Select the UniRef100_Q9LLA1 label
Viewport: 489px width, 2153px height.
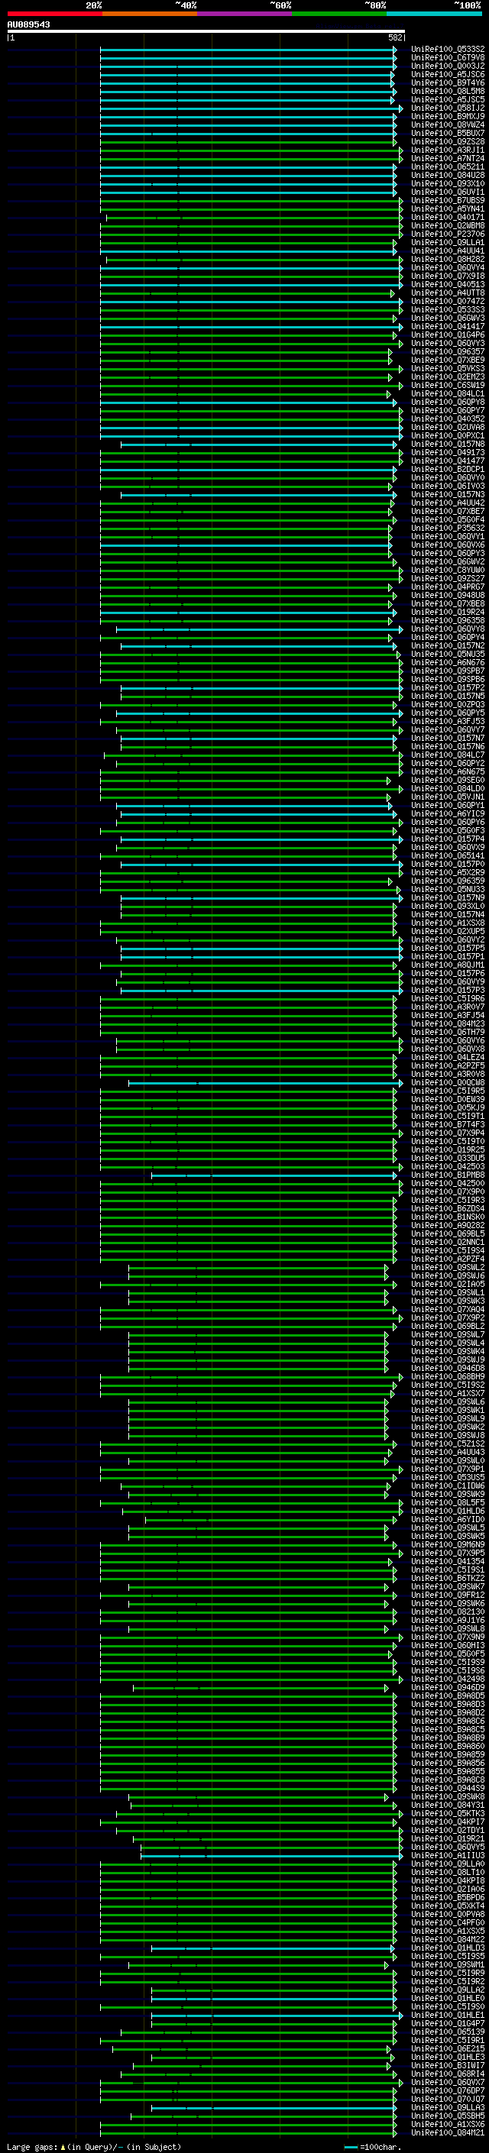click(448, 242)
